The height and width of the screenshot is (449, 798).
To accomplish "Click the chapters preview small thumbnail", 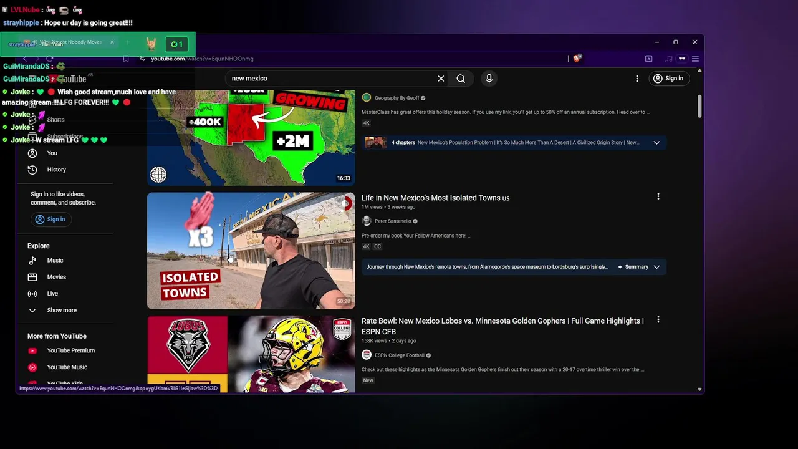I will tap(375, 143).
